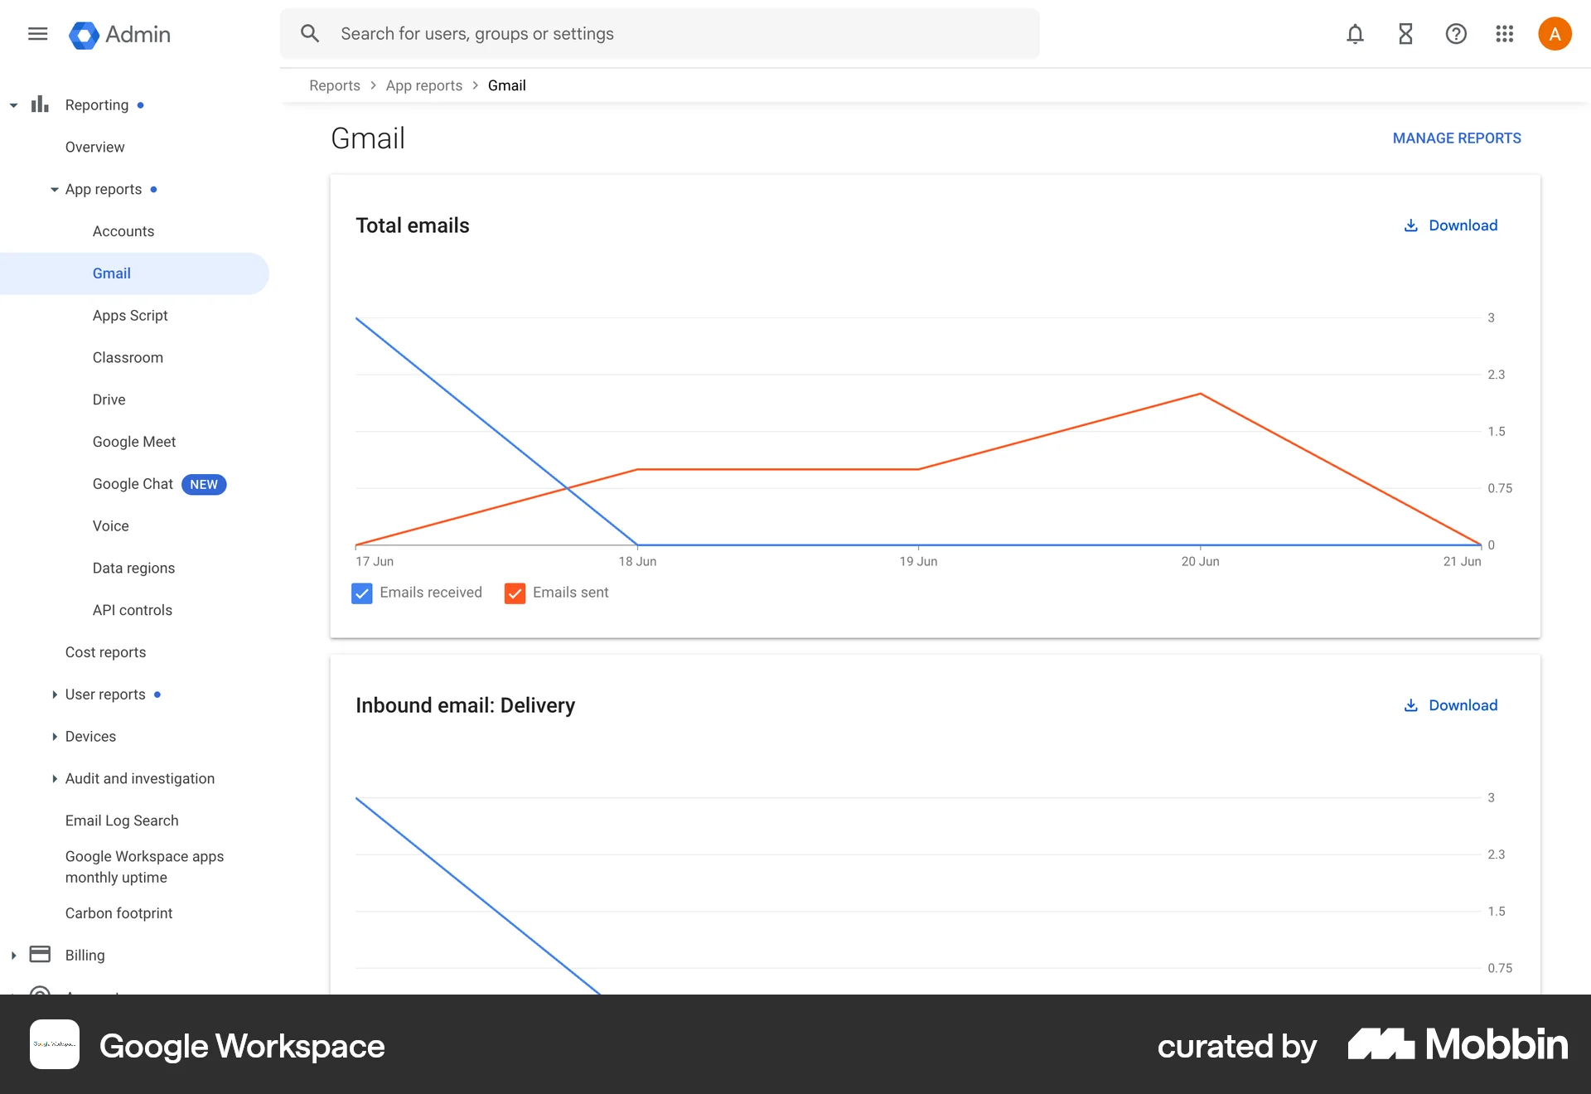Download the Inbound email Delivery data
Screen dimensions: 1591x1094
click(1449, 705)
